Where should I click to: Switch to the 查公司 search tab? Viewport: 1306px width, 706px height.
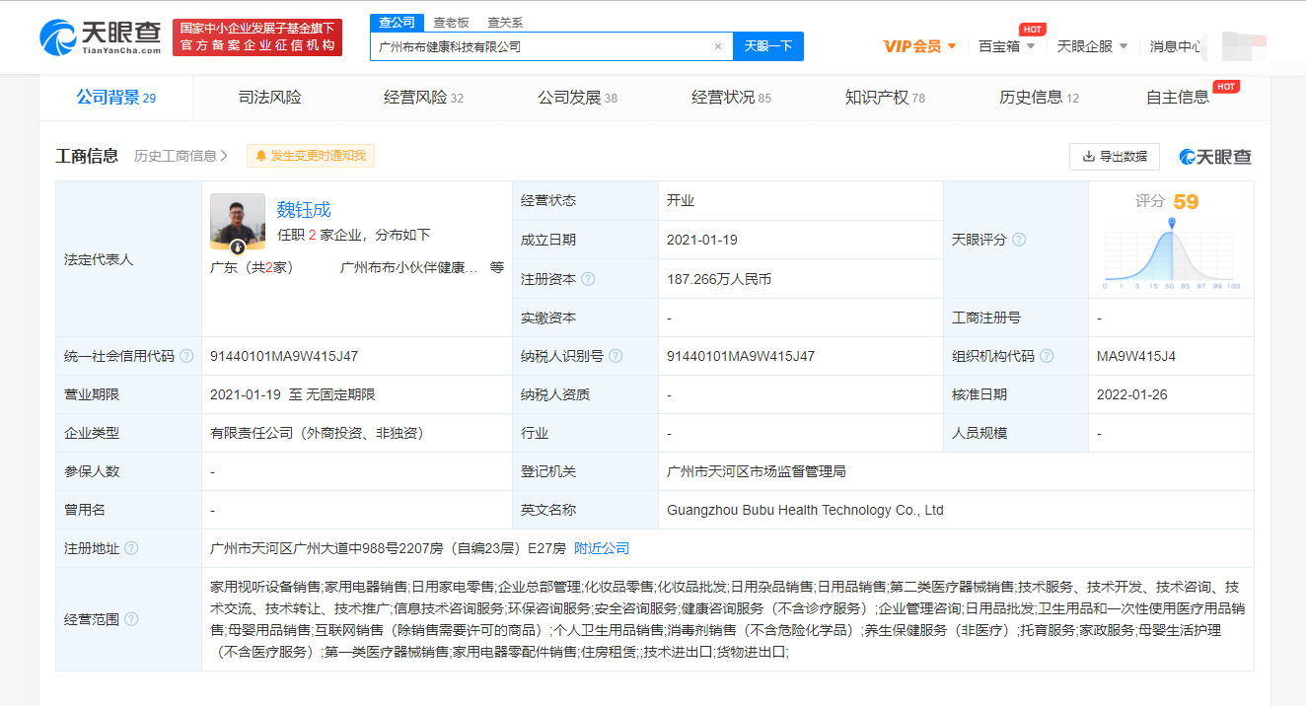click(398, 23)
